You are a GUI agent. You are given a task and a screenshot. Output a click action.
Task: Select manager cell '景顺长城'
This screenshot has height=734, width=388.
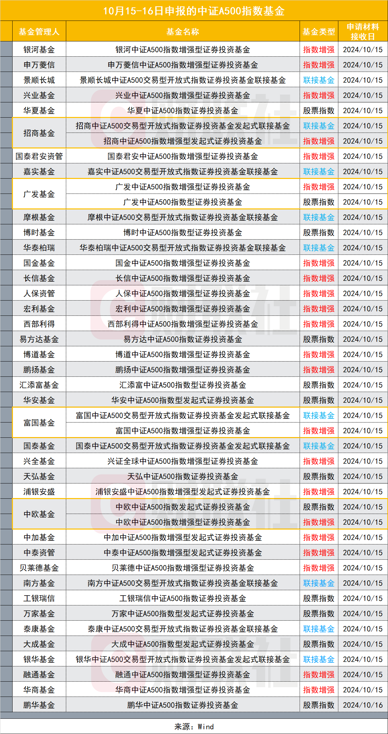(39, 80)
